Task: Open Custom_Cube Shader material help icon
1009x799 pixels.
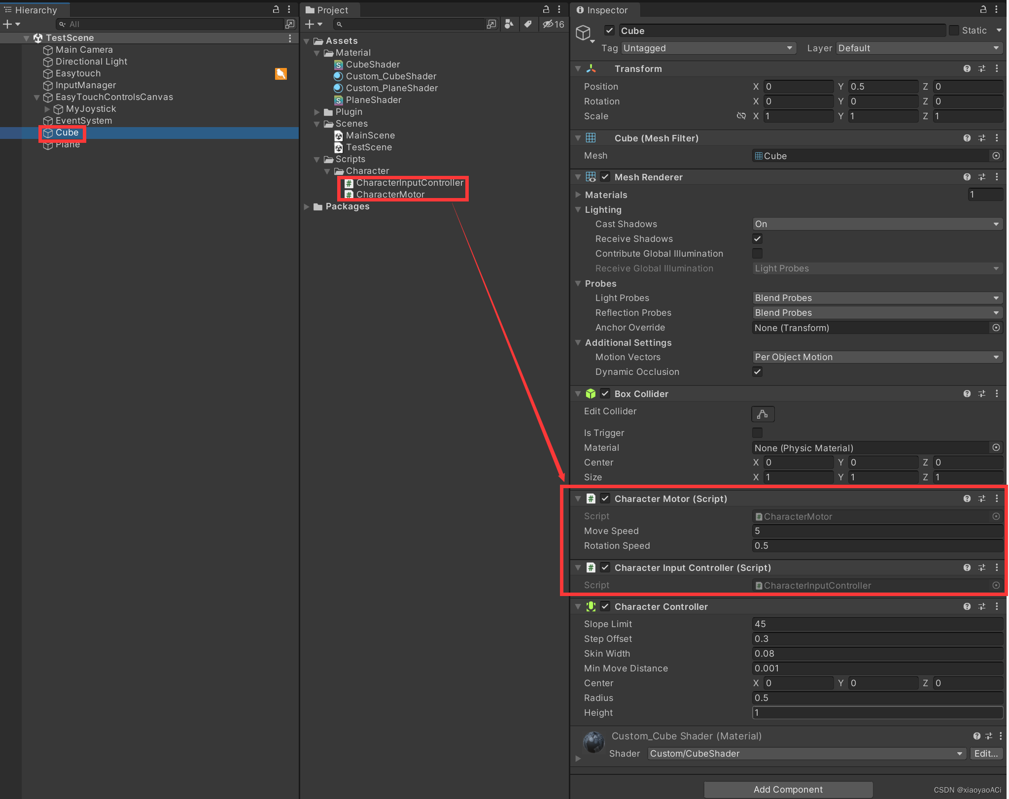Action: coord(976,736)
